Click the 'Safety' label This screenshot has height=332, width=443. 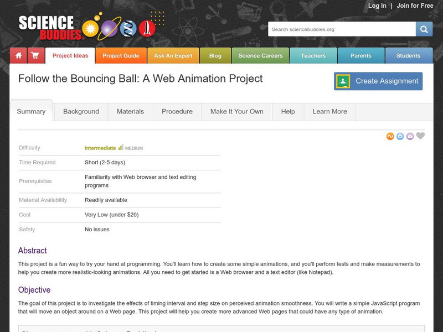coord(27,229)
